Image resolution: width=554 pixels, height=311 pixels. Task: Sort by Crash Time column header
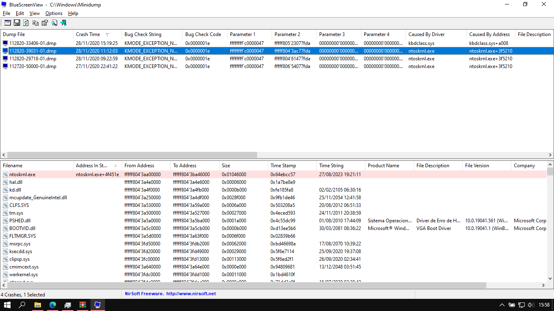point(97,34)
